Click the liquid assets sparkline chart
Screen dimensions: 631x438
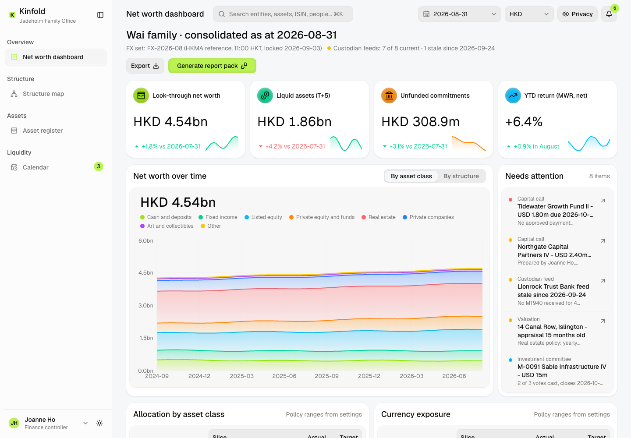tap(346, 143)
